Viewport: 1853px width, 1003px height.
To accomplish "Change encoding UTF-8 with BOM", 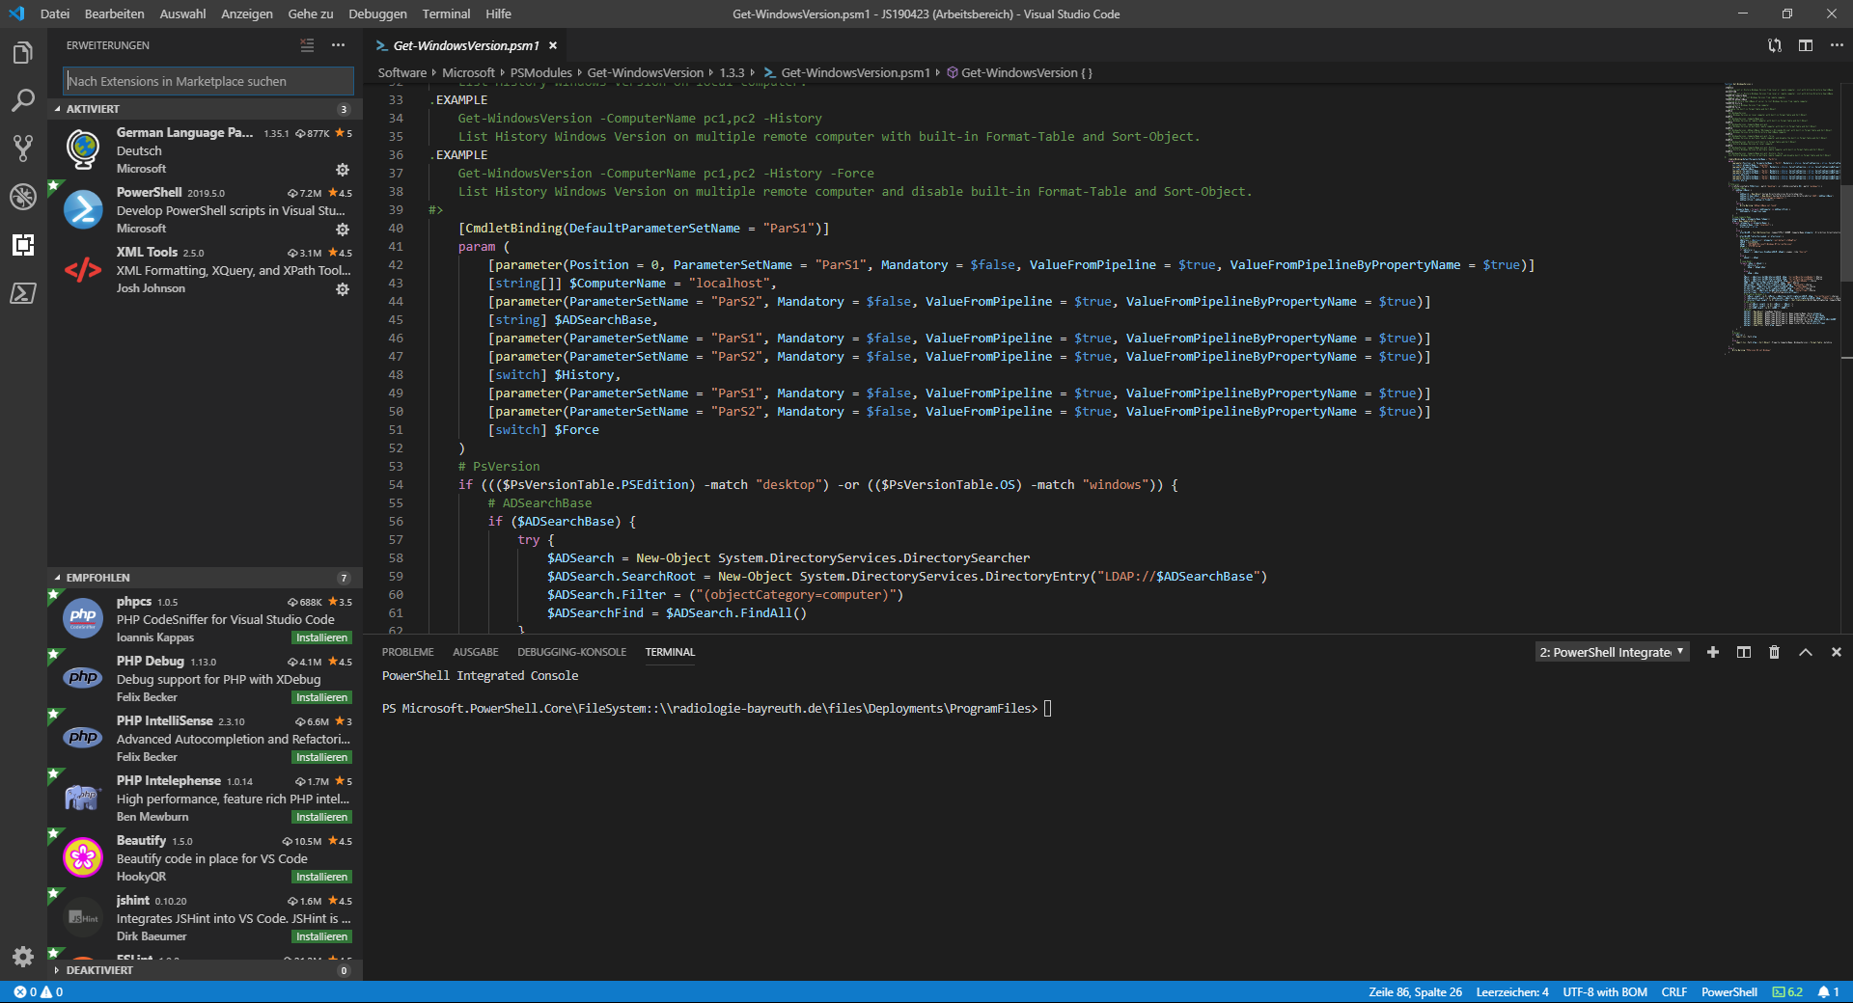I will coord(1605,991).
